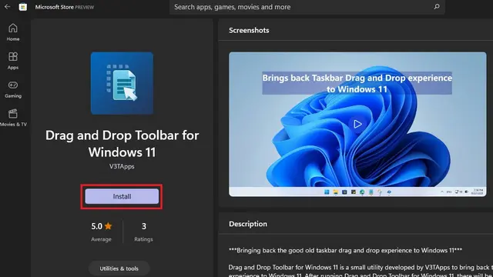This screenshot has height=277, width=493.
Task: Open the Apps section in sidebar
Action: click(x=13, y=61)
